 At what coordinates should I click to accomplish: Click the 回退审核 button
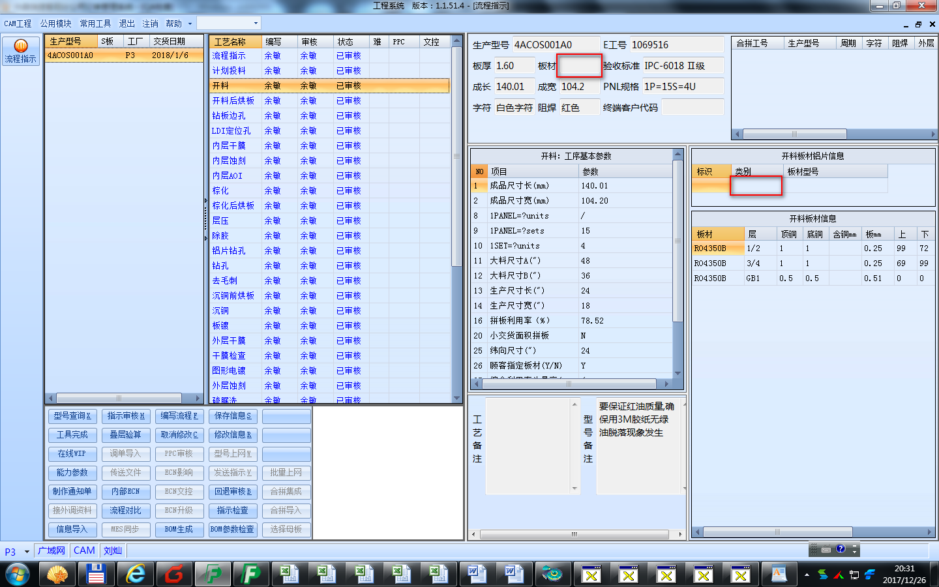pyautogui.click(x=233, y=491)
